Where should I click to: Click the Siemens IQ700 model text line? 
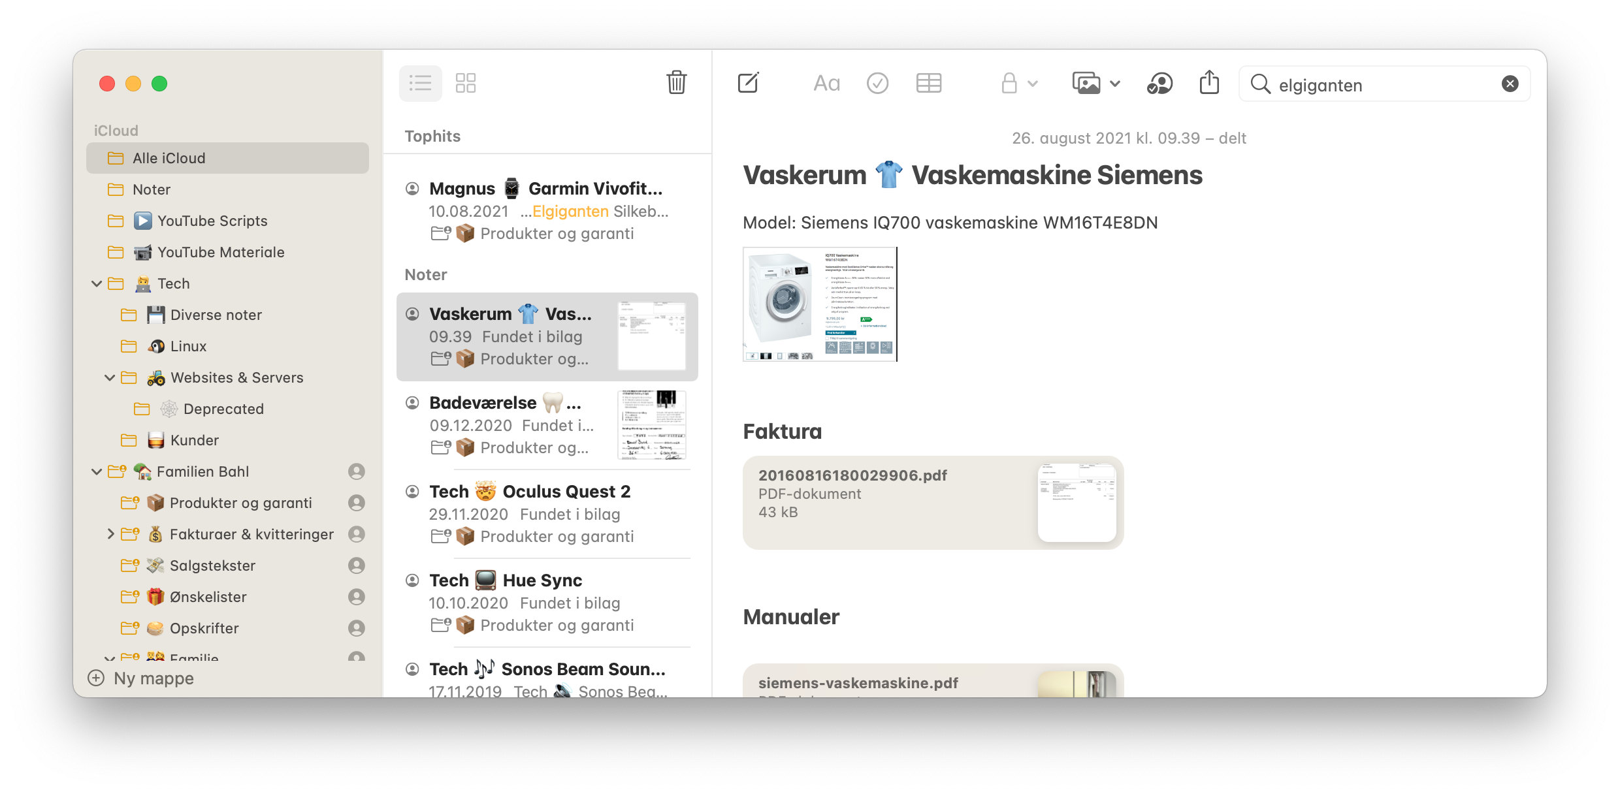[x=950, y=223]
